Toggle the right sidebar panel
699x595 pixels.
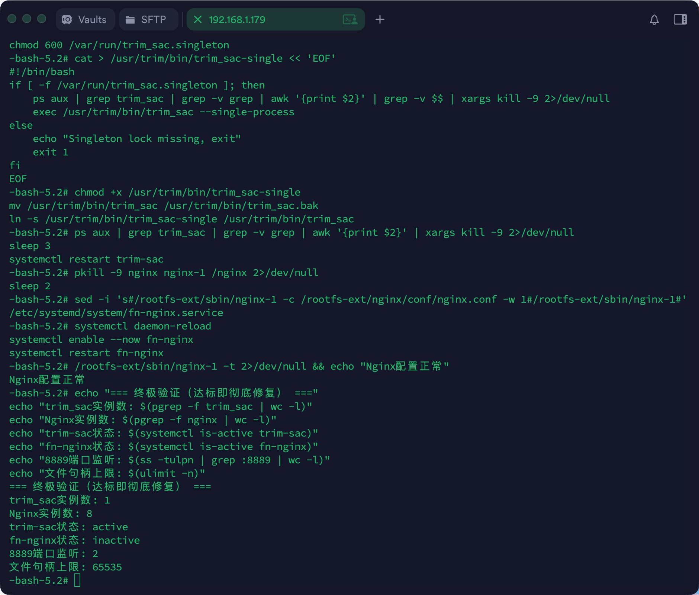(680, 20)
